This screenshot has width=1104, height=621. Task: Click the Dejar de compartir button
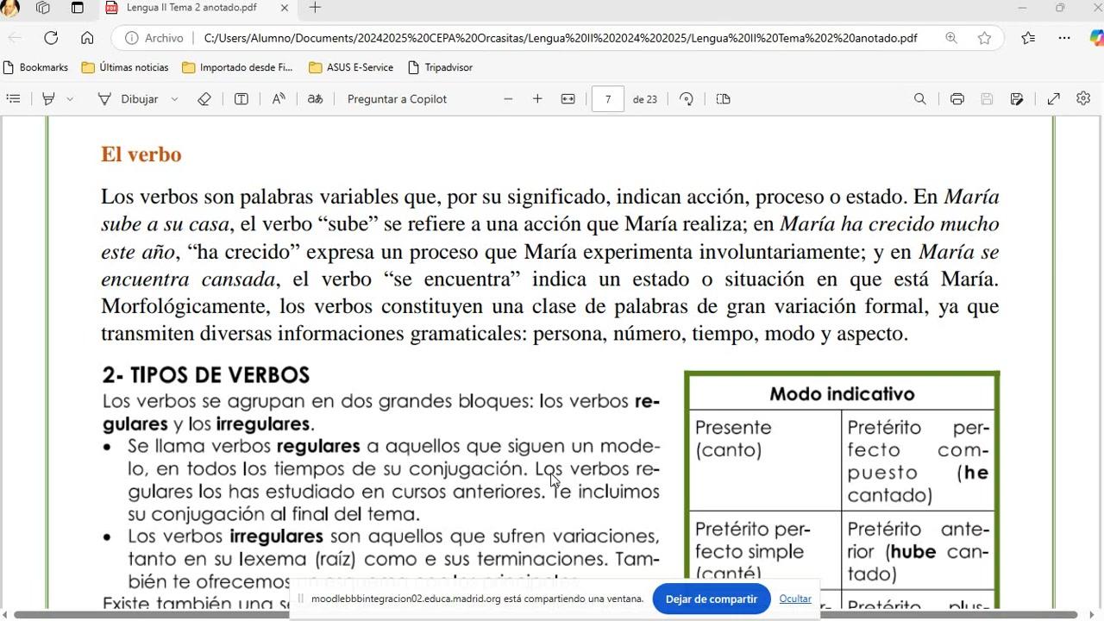711,599
